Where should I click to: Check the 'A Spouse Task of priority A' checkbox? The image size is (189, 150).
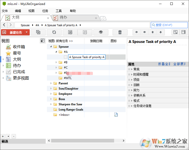pyautogui.click(x=65, y=57)
